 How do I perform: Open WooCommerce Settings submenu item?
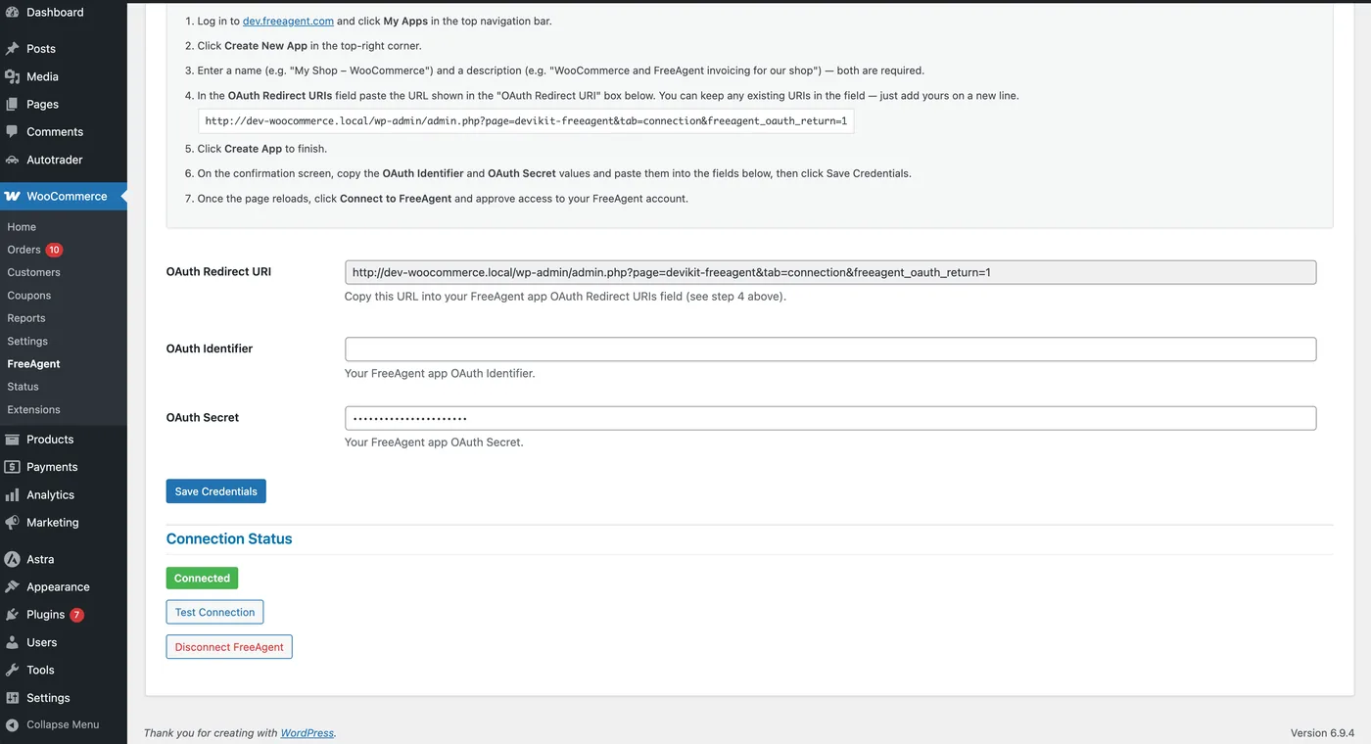coord(27,342)
